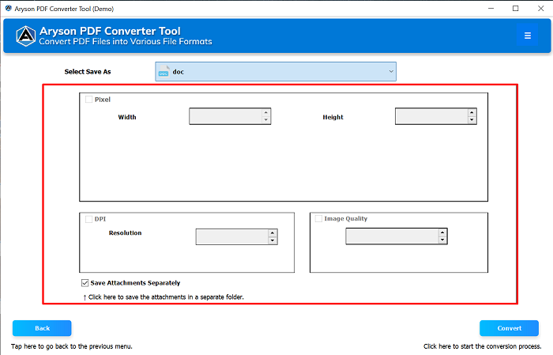Viewport: 553px width, 355px height.
Task: Increase Height with the up arrow
Action: coord(472,113)
